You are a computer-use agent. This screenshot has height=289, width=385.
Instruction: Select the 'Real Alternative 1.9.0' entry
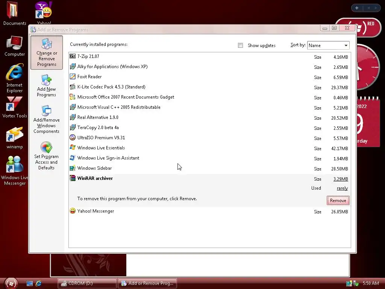click(209, 117)
